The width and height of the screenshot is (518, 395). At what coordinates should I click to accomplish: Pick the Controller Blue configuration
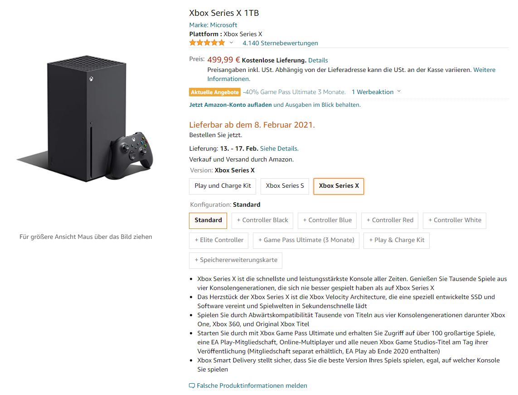click(x=327, y=220)
